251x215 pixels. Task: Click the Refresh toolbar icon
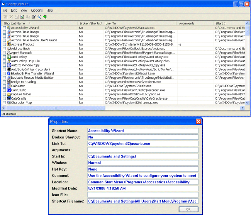[x=22, y=17]
